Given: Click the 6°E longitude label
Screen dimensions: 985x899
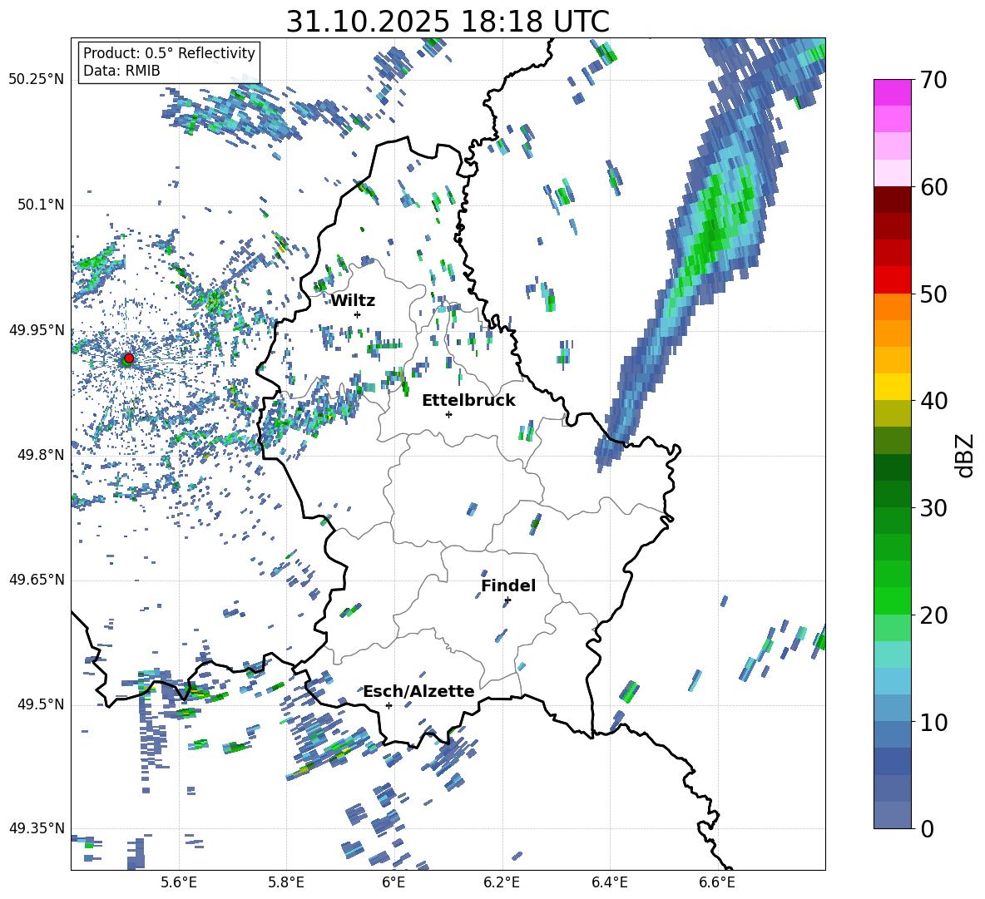Looking at the screenshot, I should pos(394,882).
